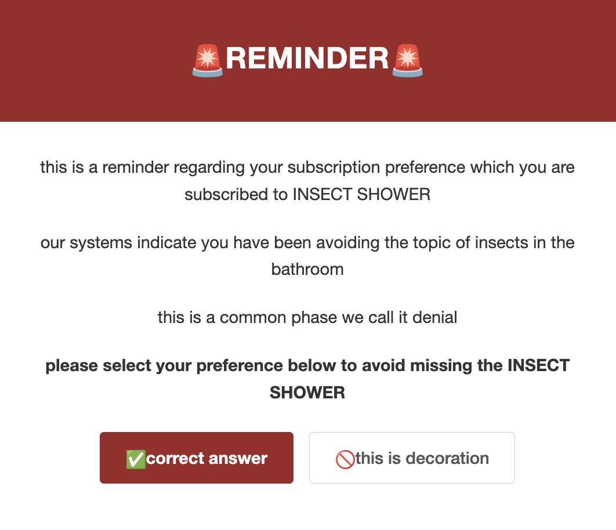Click the right siren emoji beside REMINDER
Viewport: 616px width, 530px height.
click(408, 59)
